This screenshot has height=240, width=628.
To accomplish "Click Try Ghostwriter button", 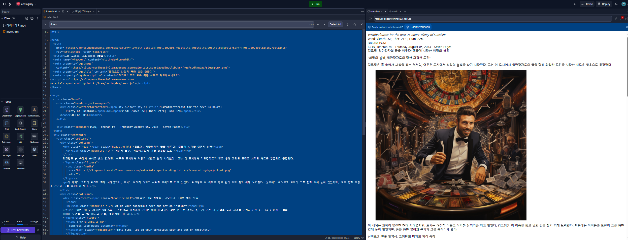I will 18,230.
